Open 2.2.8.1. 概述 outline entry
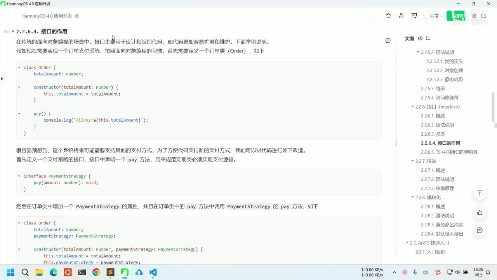 pyautogui.click(x=433, y=206)
